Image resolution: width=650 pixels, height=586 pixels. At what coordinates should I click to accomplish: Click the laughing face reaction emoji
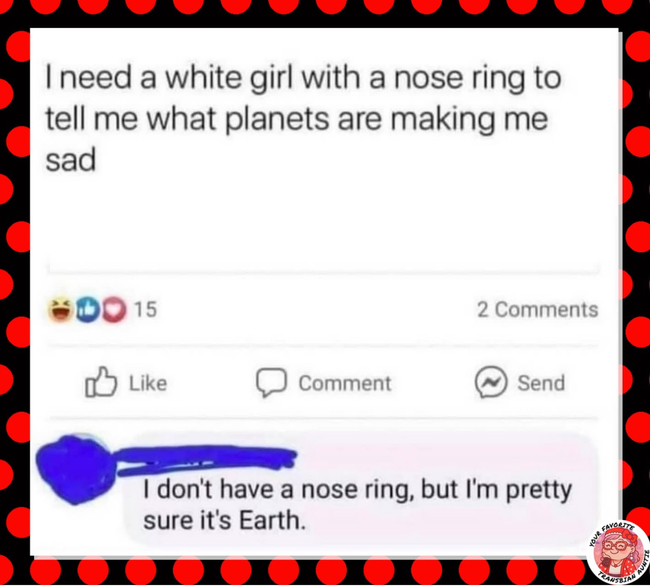(x=61, y=309)
